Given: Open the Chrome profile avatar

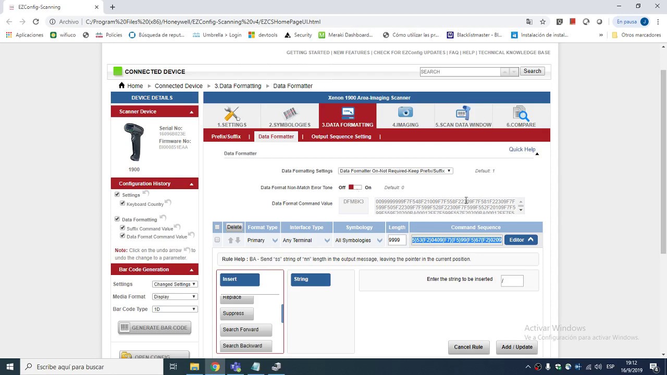Looking at the screenshot, I should (645, 21).
